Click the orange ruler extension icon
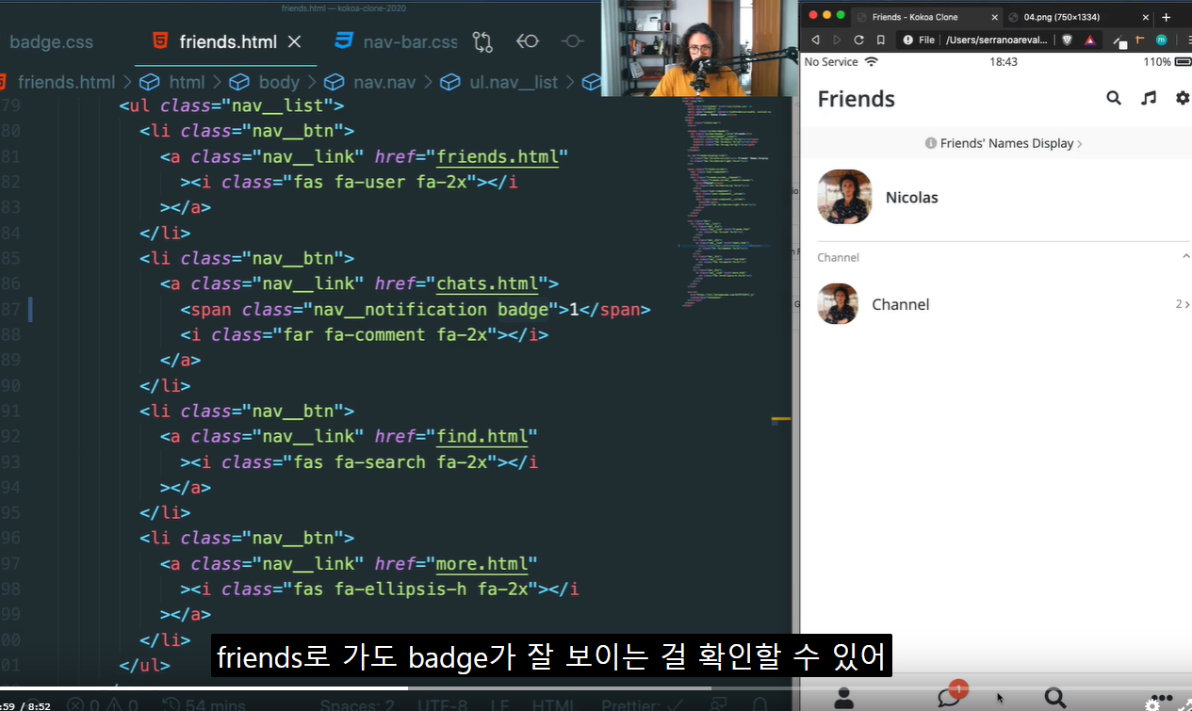The width and height of the screenshot is (1192, 711). pyautogui.click(x=1139, y=40)
